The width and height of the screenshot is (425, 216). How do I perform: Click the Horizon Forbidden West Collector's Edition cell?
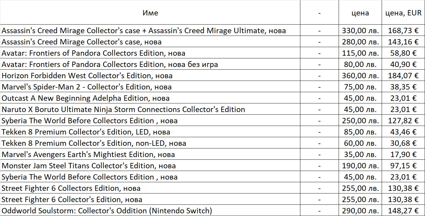(150, 76)
